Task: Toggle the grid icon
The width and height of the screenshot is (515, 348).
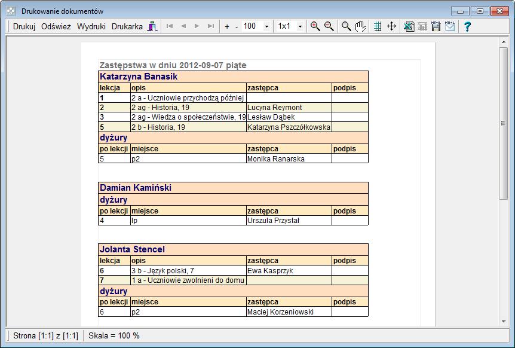Action: click(x=378, y=26)
